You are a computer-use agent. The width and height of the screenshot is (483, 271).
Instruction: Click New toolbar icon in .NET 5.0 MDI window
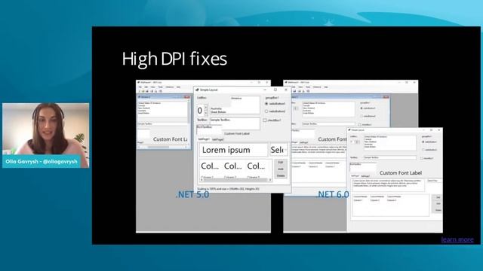[x=140, y=91]
